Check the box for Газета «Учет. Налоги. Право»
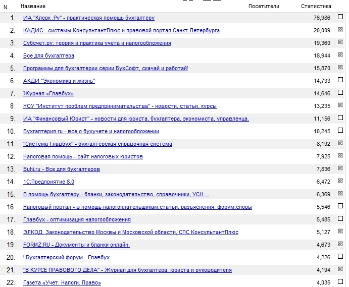This screenshot has width=349, height=287. pos(340,281)
